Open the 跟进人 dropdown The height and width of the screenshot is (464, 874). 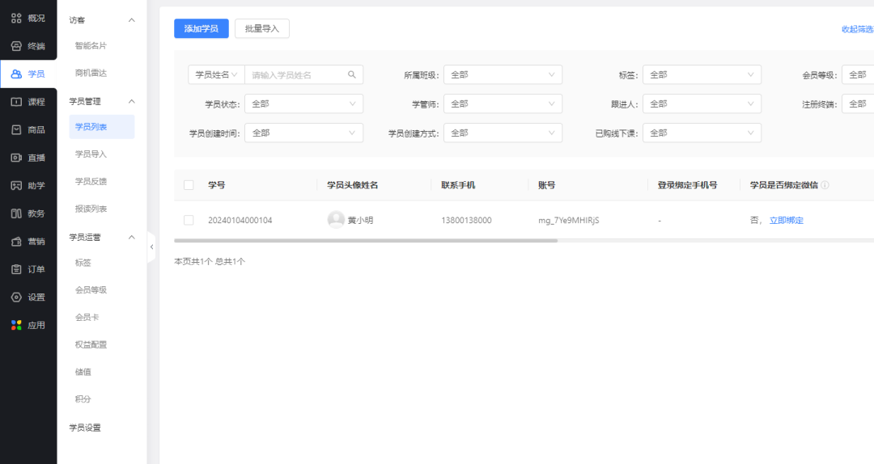pyautogui.click(x=702, y=103)
